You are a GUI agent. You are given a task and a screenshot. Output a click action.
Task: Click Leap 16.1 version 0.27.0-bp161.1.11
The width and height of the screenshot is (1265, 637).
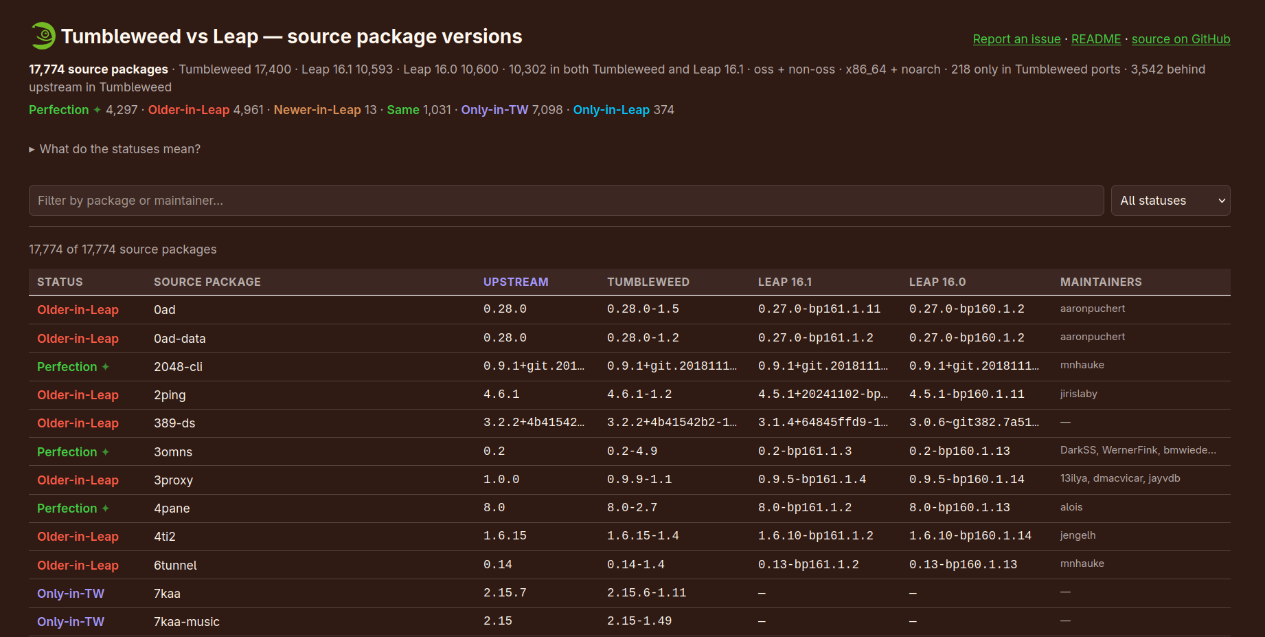819,309
